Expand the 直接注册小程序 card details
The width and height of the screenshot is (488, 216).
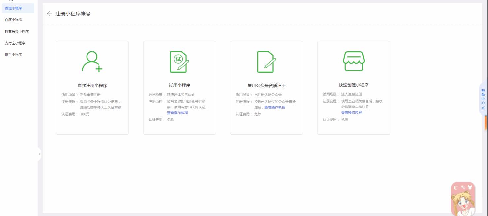point(92,87)
